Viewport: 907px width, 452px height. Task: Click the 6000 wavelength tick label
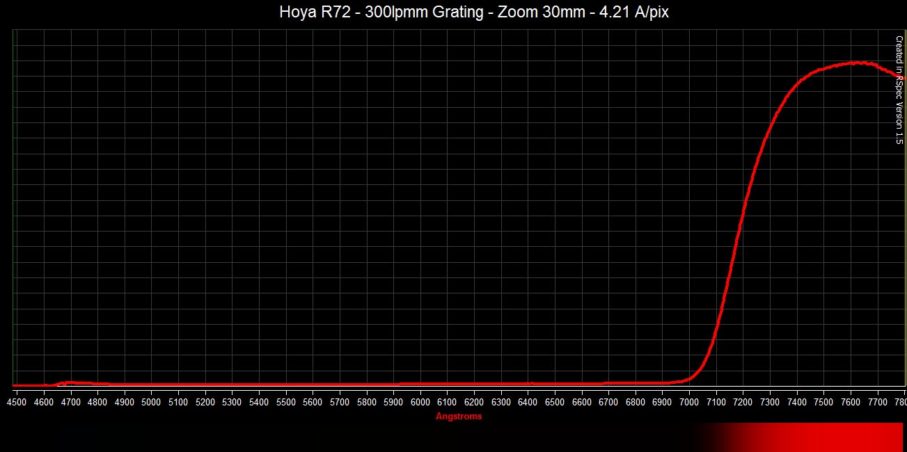tap(420, 402)
